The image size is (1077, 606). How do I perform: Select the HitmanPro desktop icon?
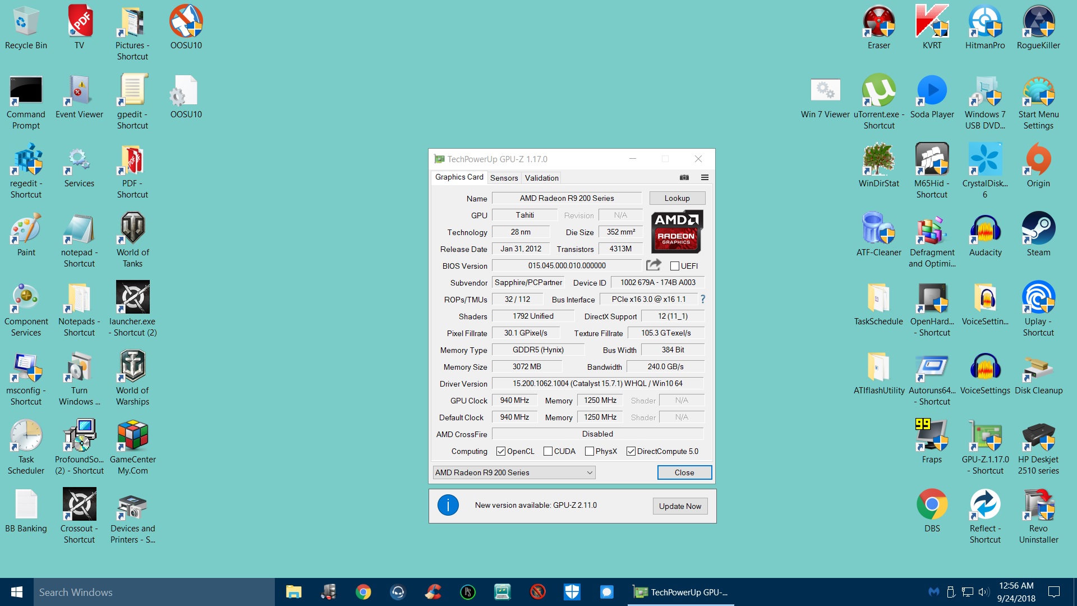(x=985, y=27)
